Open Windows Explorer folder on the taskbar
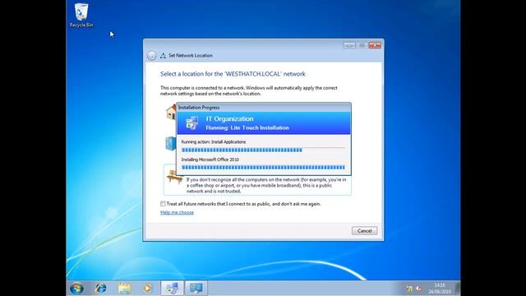This screenshot has width=526, height=296. tap(124, 289)
